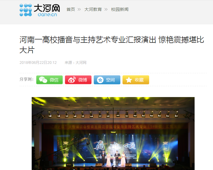Click the favorites white star icon
213x170 pixels.
pyautogui.click(x=129, y=80)
